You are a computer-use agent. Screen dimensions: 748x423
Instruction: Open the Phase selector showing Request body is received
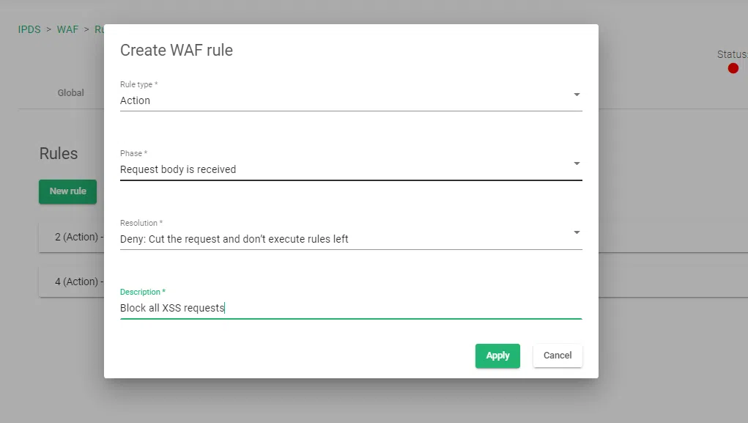pos(344,169)
